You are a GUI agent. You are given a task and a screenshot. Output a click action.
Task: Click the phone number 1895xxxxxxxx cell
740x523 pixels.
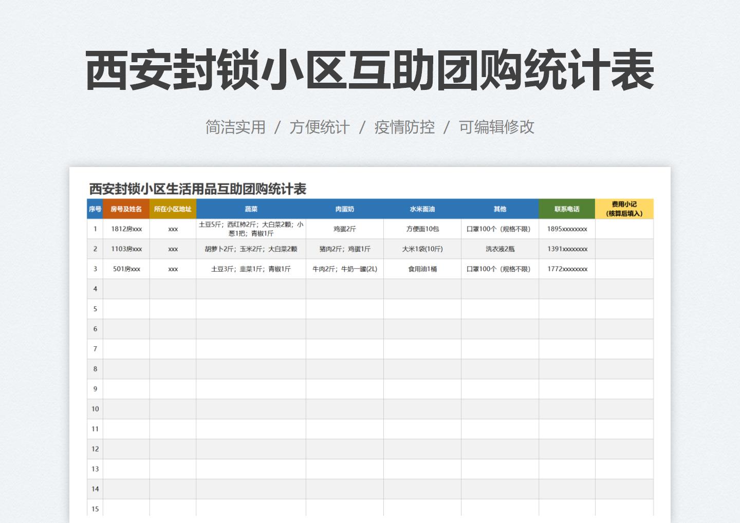[x=567, y=229]
